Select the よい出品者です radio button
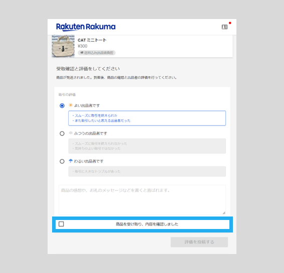The image size is (284, 273). click(x=62, y=105)
